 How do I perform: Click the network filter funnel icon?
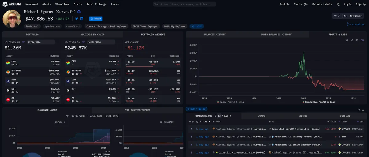point(335,16)
